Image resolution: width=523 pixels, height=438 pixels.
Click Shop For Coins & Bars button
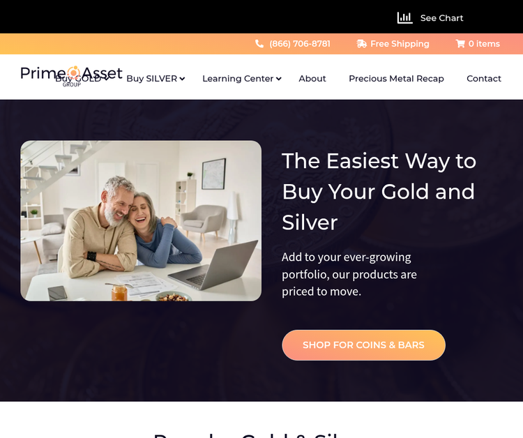[363, 345]
